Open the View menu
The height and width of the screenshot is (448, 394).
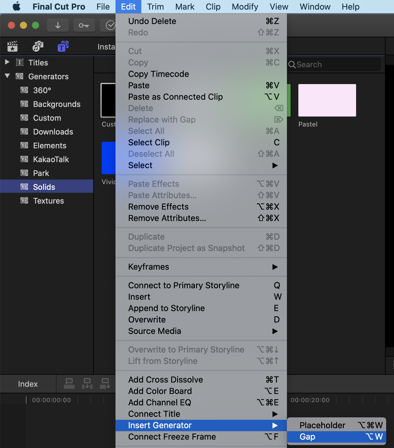click(x=279, y=7)
